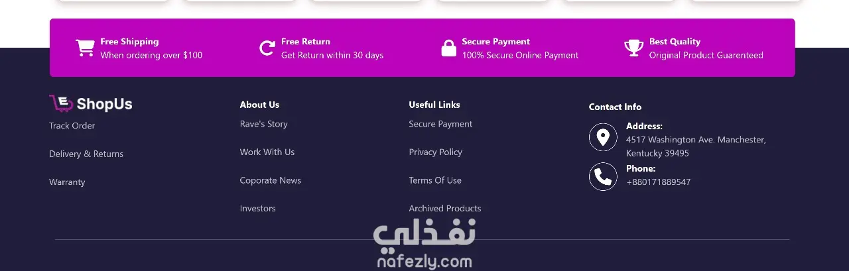The width and height of the screenshot is (849, 271).
Task: Click Secure Payment under Useful Links
Action: click(440, 124)
